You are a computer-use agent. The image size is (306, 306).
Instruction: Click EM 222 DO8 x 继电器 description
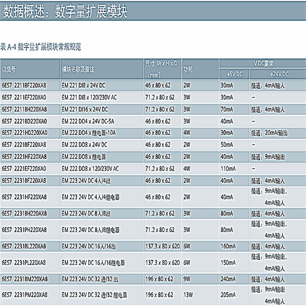pos(84,157)
